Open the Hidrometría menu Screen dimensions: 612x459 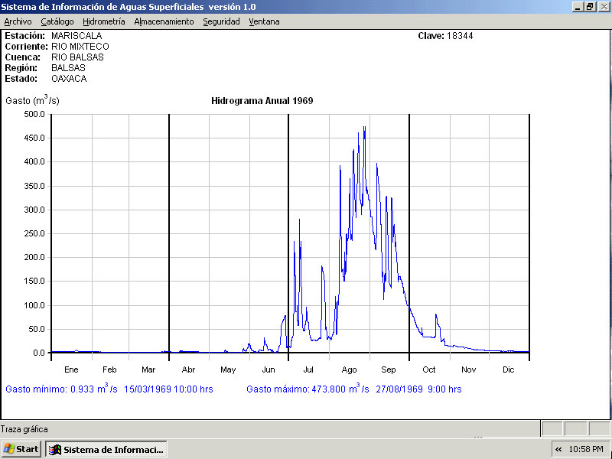103,21
